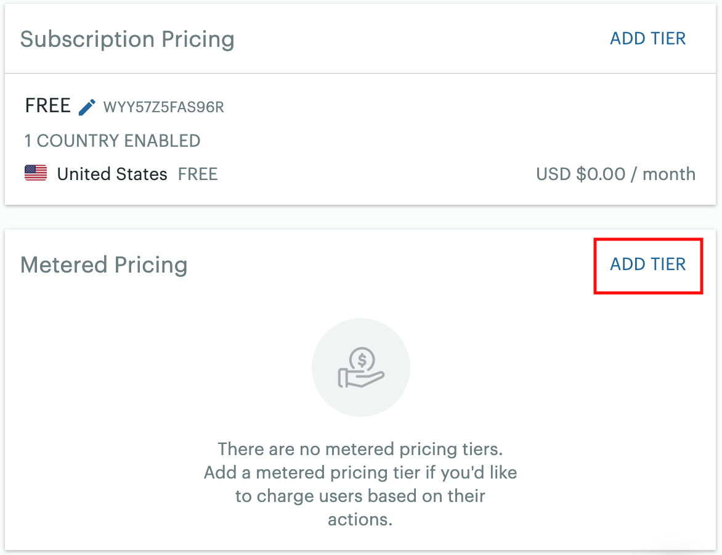
Task: Click ADD TIER for Metered Pricing
Action: click(x=647, y=265)
